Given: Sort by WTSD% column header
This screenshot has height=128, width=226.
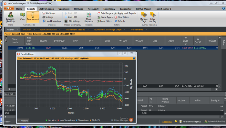Looking at the screenshot, I should (x=123, y=41).
